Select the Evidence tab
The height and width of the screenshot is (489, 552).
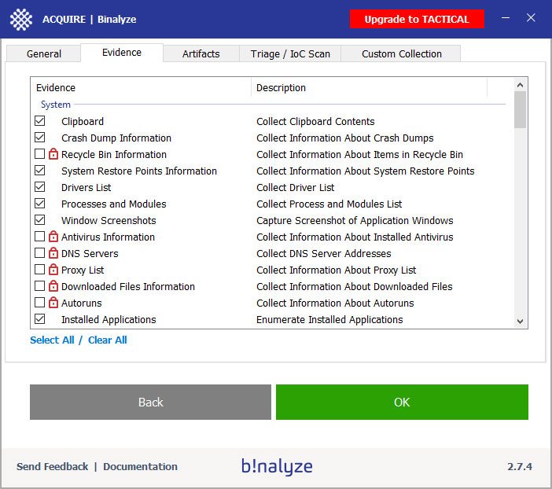click(122, 53)
